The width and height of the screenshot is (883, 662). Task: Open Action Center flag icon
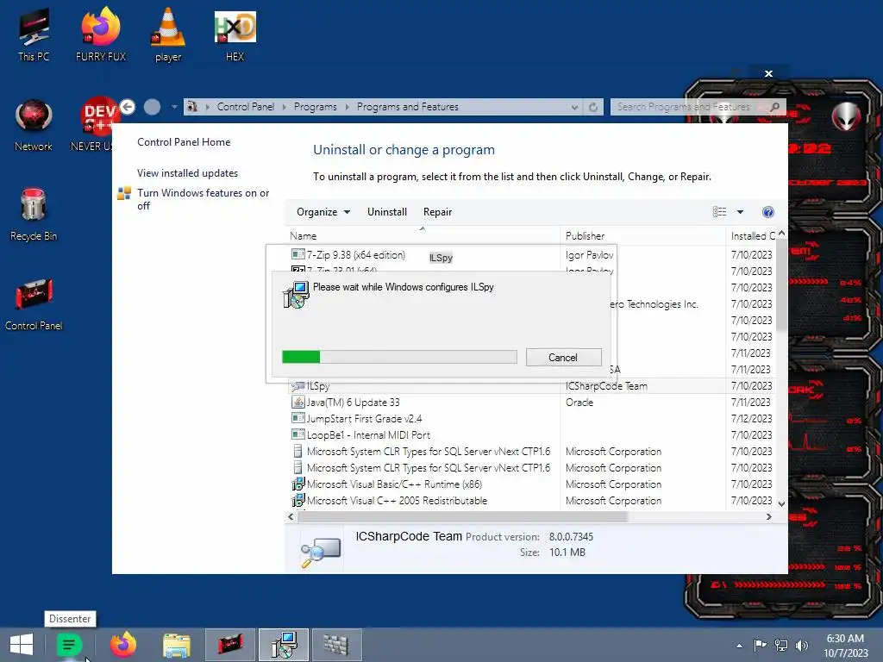click(x=760, y=645)
